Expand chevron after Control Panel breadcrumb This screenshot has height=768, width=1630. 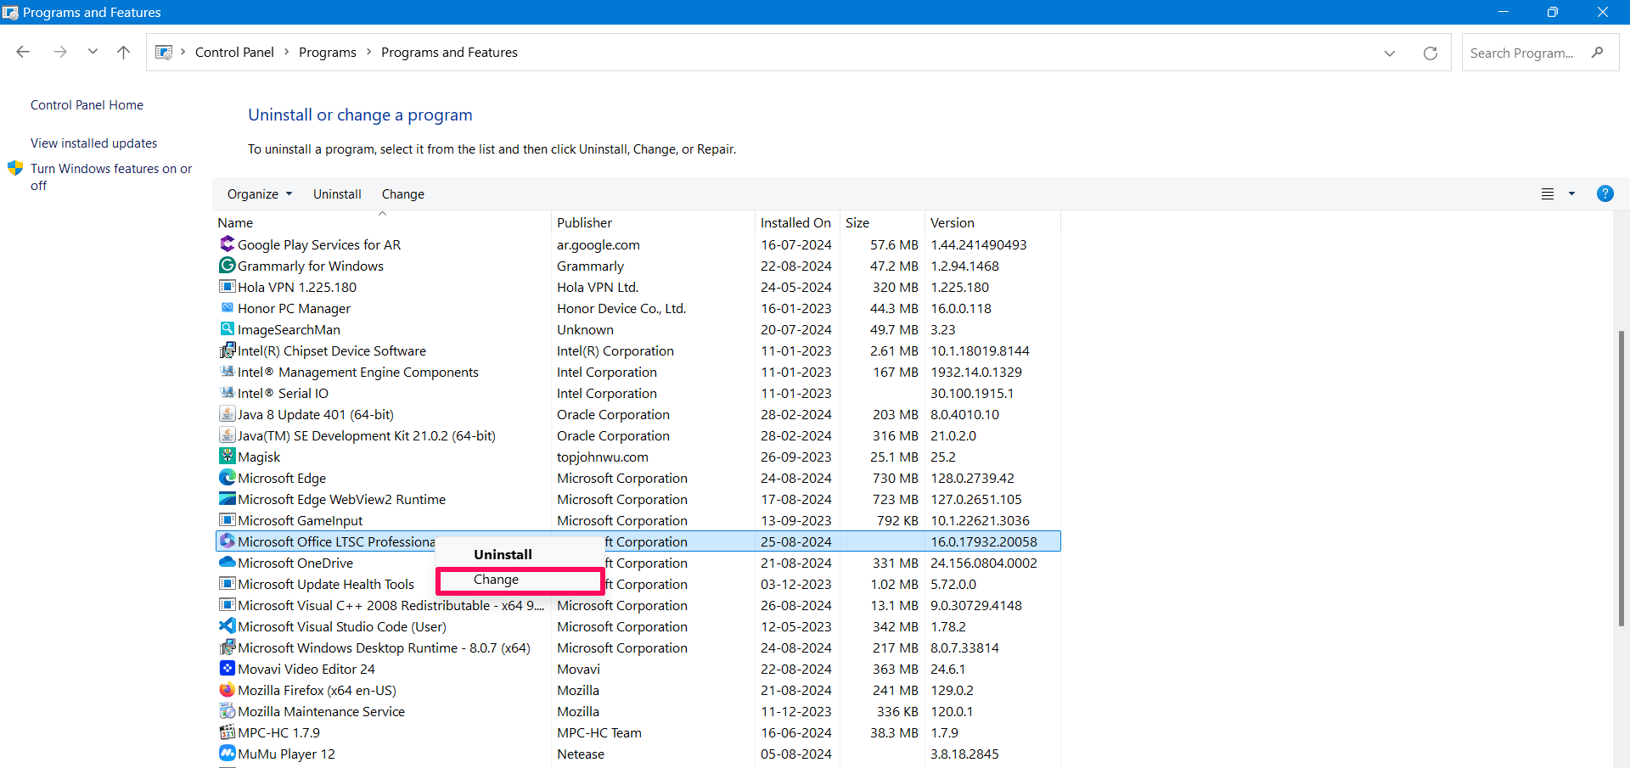(286, 52)
